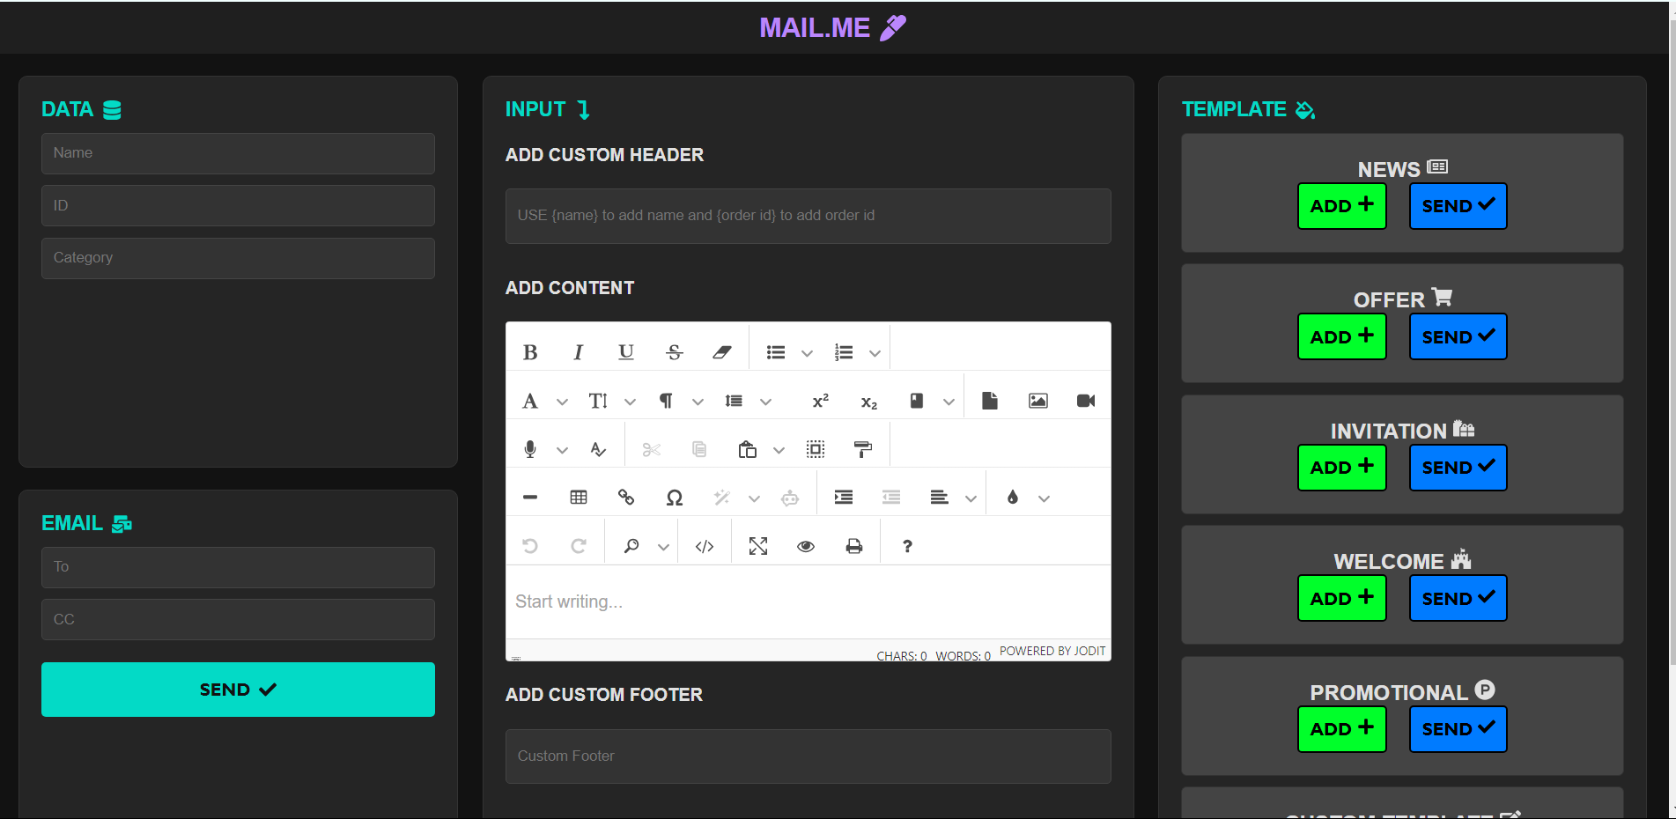Open the fill color drop picker
The height and width of the screenshot is (819, 1676).
coord(1013,498)
